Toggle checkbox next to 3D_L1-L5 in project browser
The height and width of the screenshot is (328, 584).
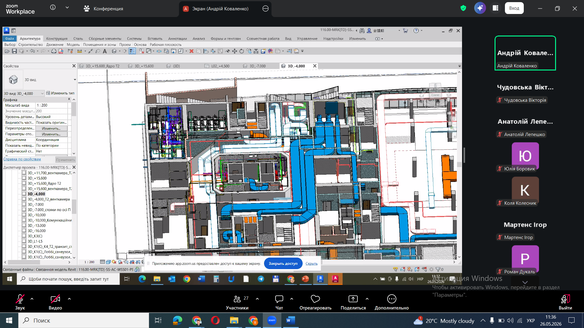(24, 241)
